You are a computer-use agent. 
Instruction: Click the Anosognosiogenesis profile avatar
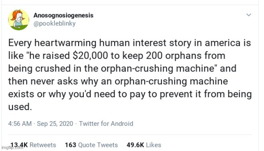tap(18, 20)
